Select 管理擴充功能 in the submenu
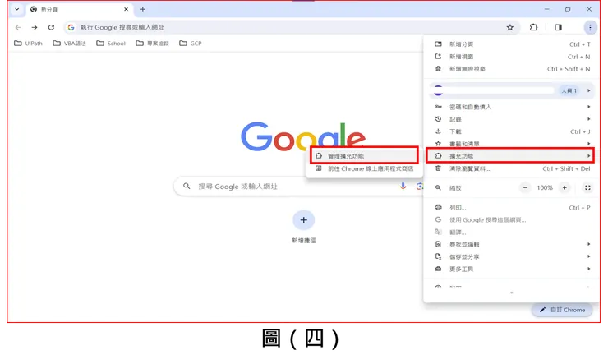Viewport: 608px width, 364px height. pyautogui.click(x=364, y=156)
